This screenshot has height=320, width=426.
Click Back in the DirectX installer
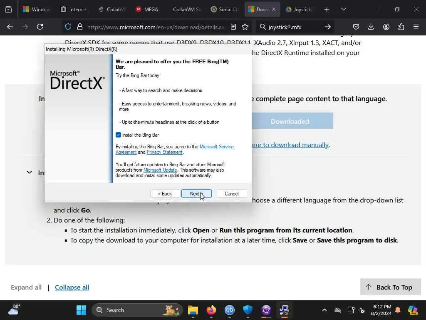(x=165, y=193)
